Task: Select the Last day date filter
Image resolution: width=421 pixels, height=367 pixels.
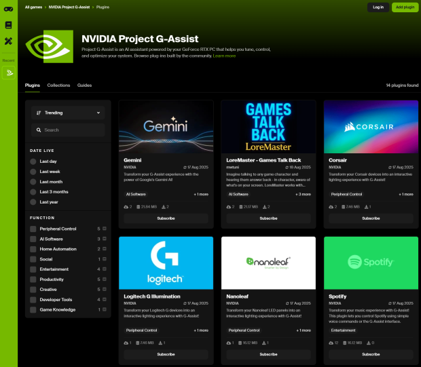Action: pyautogui.click(x=33, y=161)
